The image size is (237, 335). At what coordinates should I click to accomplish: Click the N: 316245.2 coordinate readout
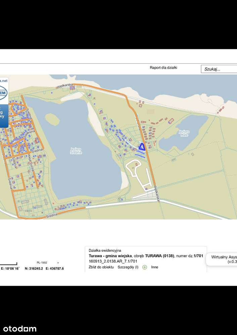click(x=34, y=269)
